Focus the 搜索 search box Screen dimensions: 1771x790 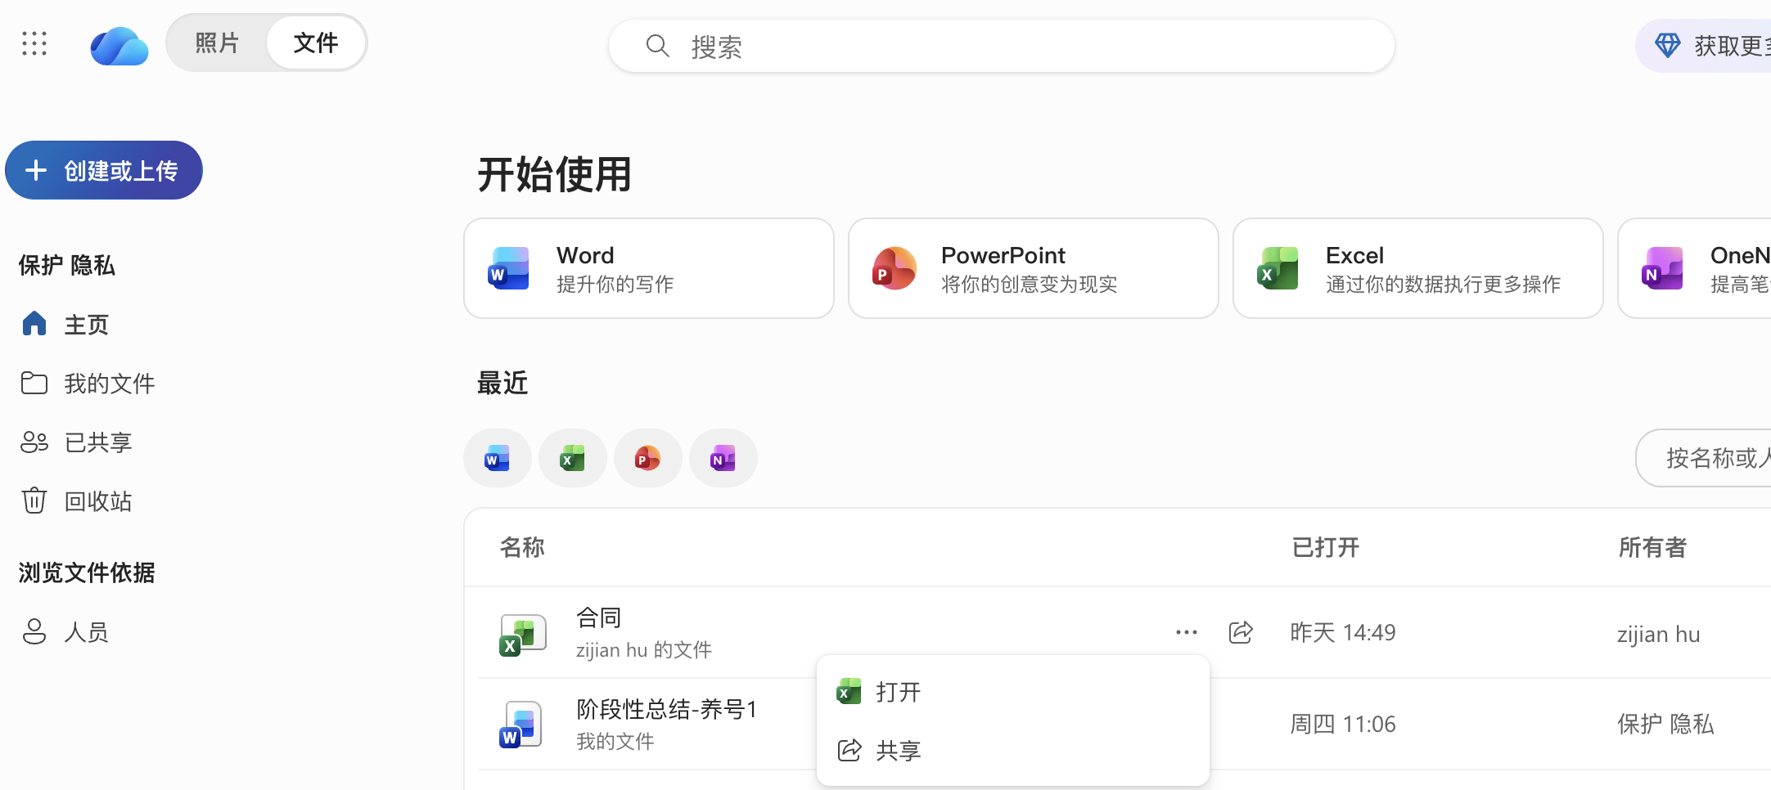point(1001,47)
